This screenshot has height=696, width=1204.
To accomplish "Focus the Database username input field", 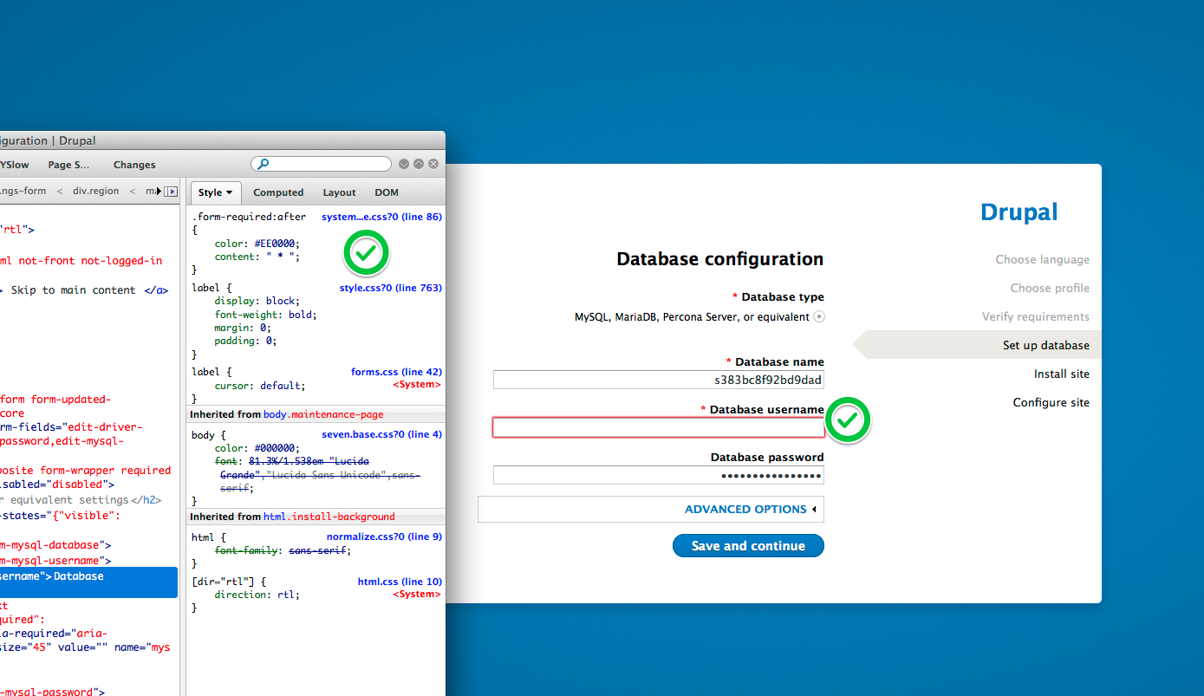I will (659, 427).
